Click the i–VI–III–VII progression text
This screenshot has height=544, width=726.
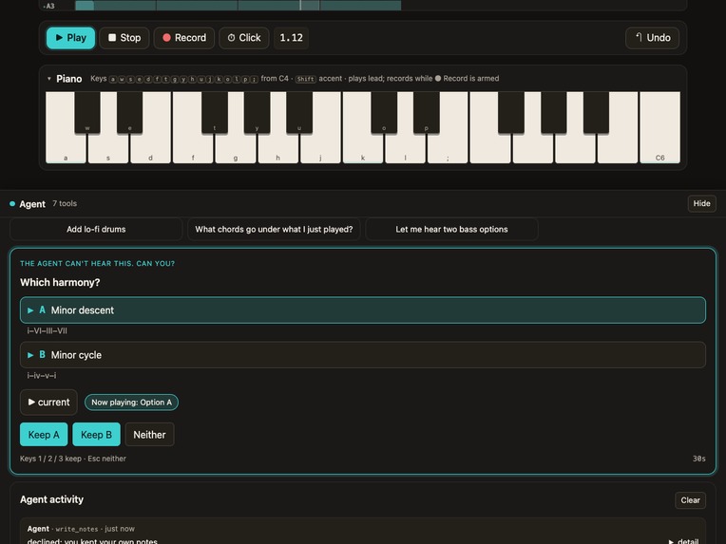tap(48, 330)
